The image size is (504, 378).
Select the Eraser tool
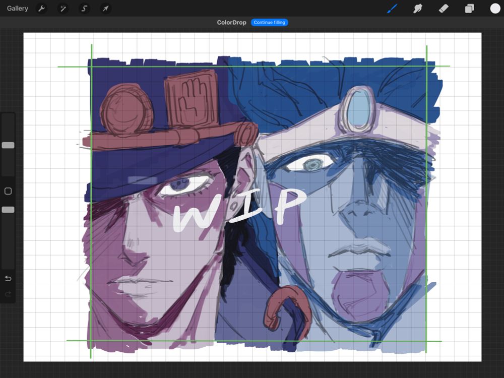444,9
